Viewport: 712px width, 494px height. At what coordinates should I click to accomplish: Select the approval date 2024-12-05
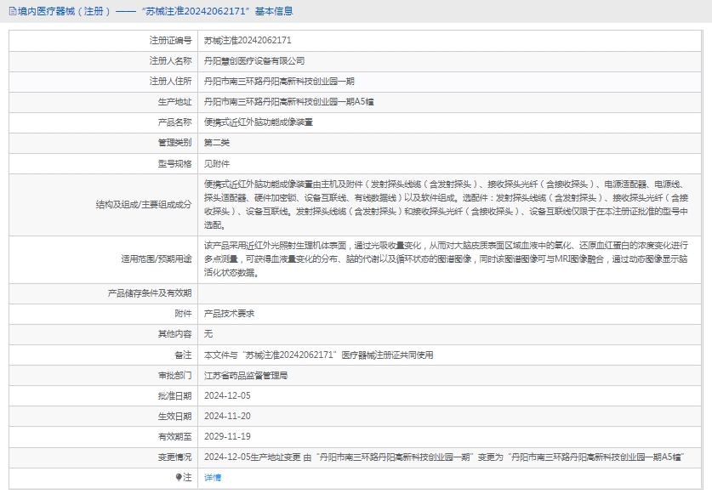[227, 395]
